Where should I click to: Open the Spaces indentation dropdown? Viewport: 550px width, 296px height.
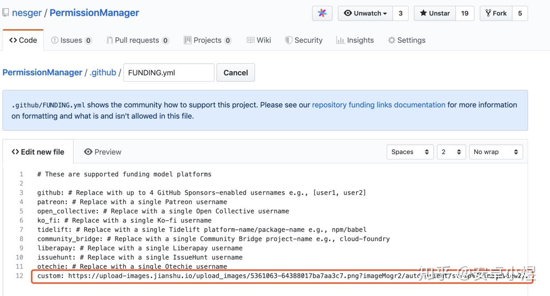(x=409, y=152)
